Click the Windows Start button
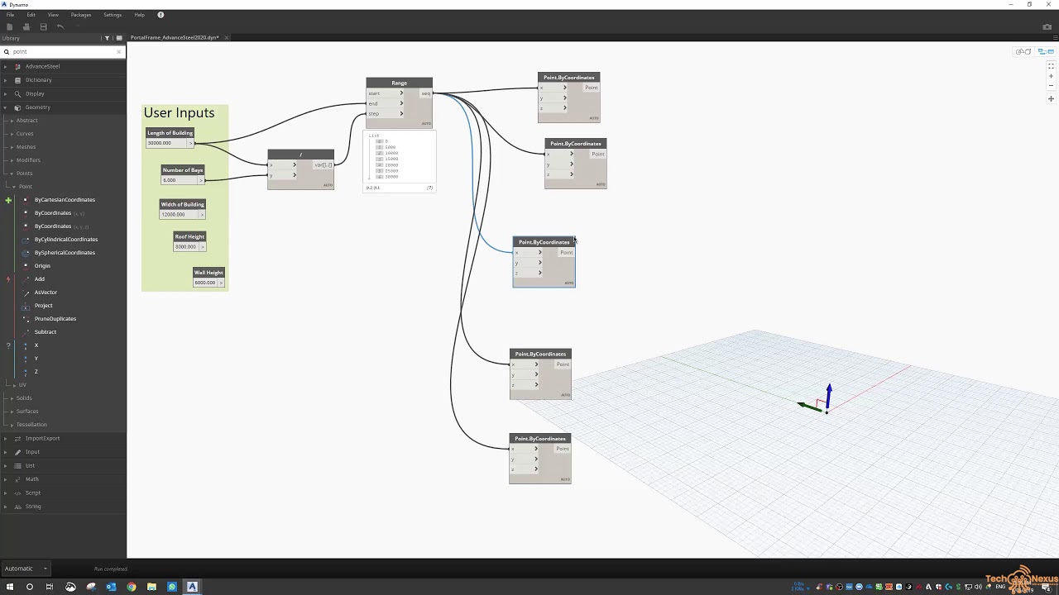Image resolution: width=1059 pixels, height=595 pixels. tap(10, 587)
